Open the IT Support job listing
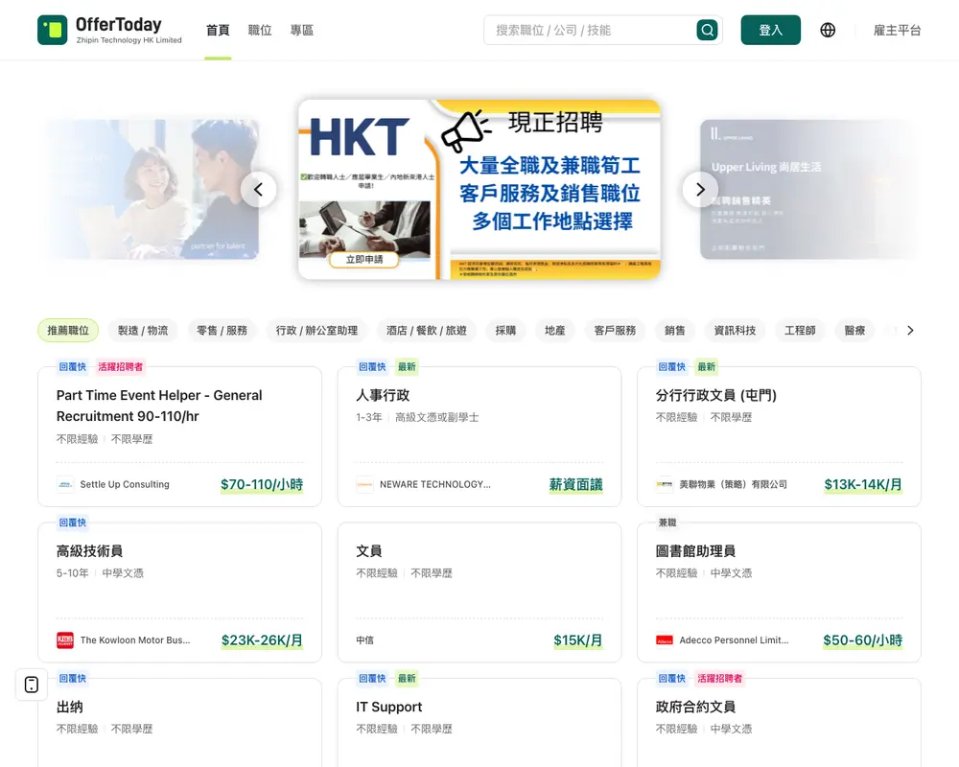The height and width of the screenshot is (767, 959). click(x=389, y=707)
